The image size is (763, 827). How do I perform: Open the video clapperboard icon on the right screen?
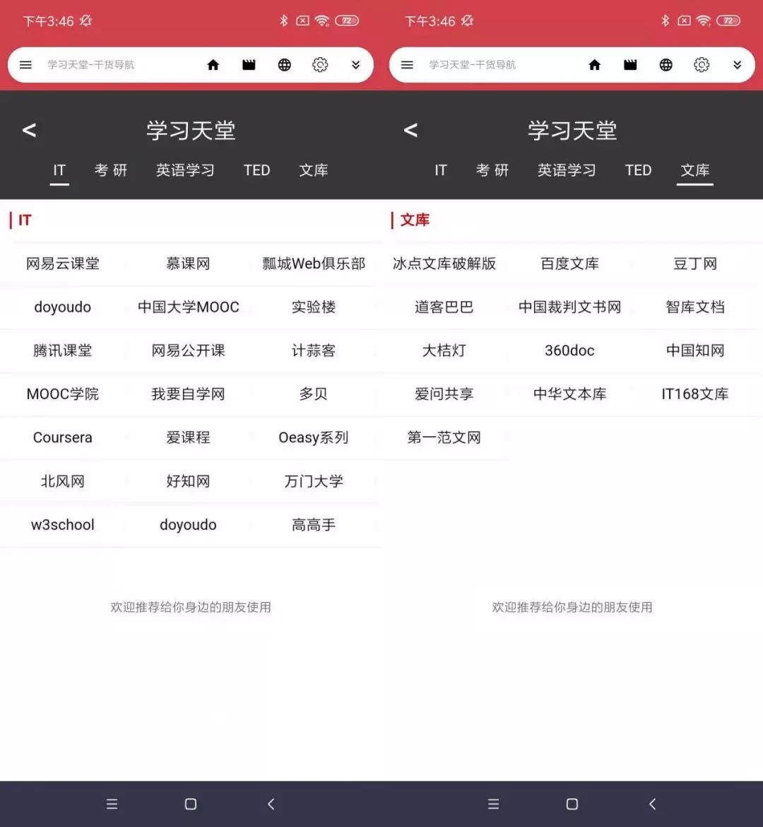click(630, 65)
